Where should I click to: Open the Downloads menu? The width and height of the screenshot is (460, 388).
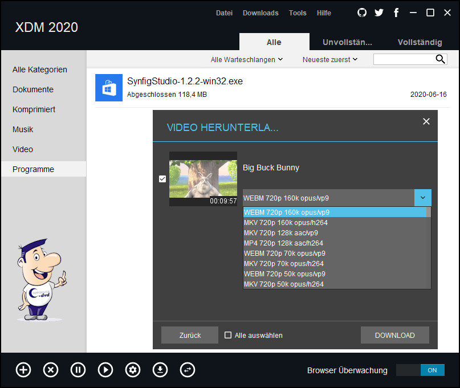260,13
